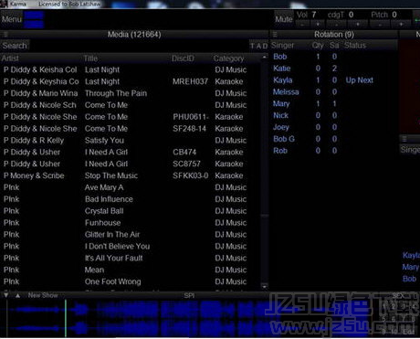Sort media by the Title column header
Viewport: 420px width, 339px height.
click(x=90, y=58)
